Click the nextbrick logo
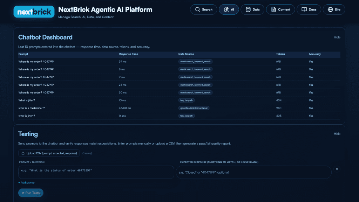This screenshot has height=202, width=359. point(34,12)
